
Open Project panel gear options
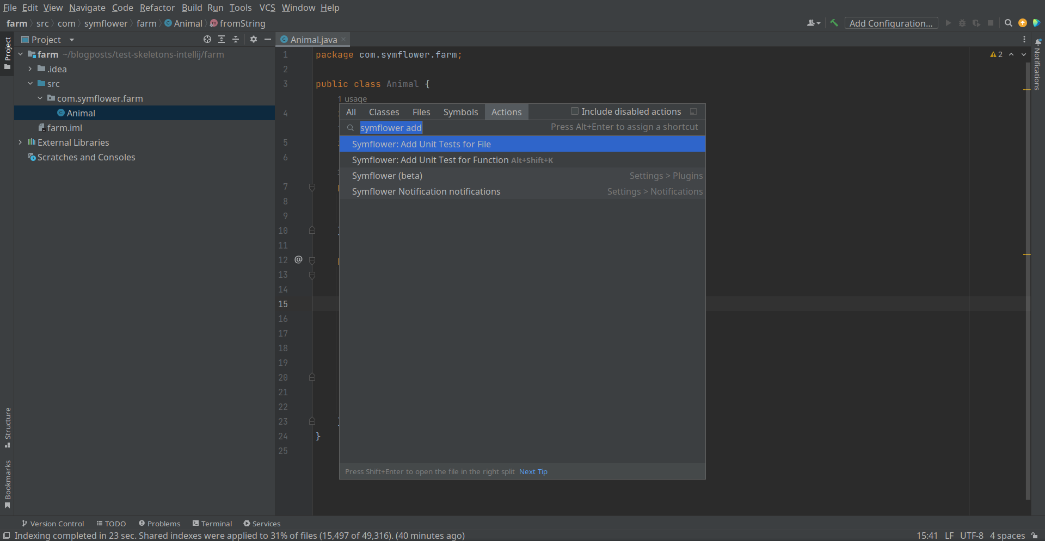254,39
